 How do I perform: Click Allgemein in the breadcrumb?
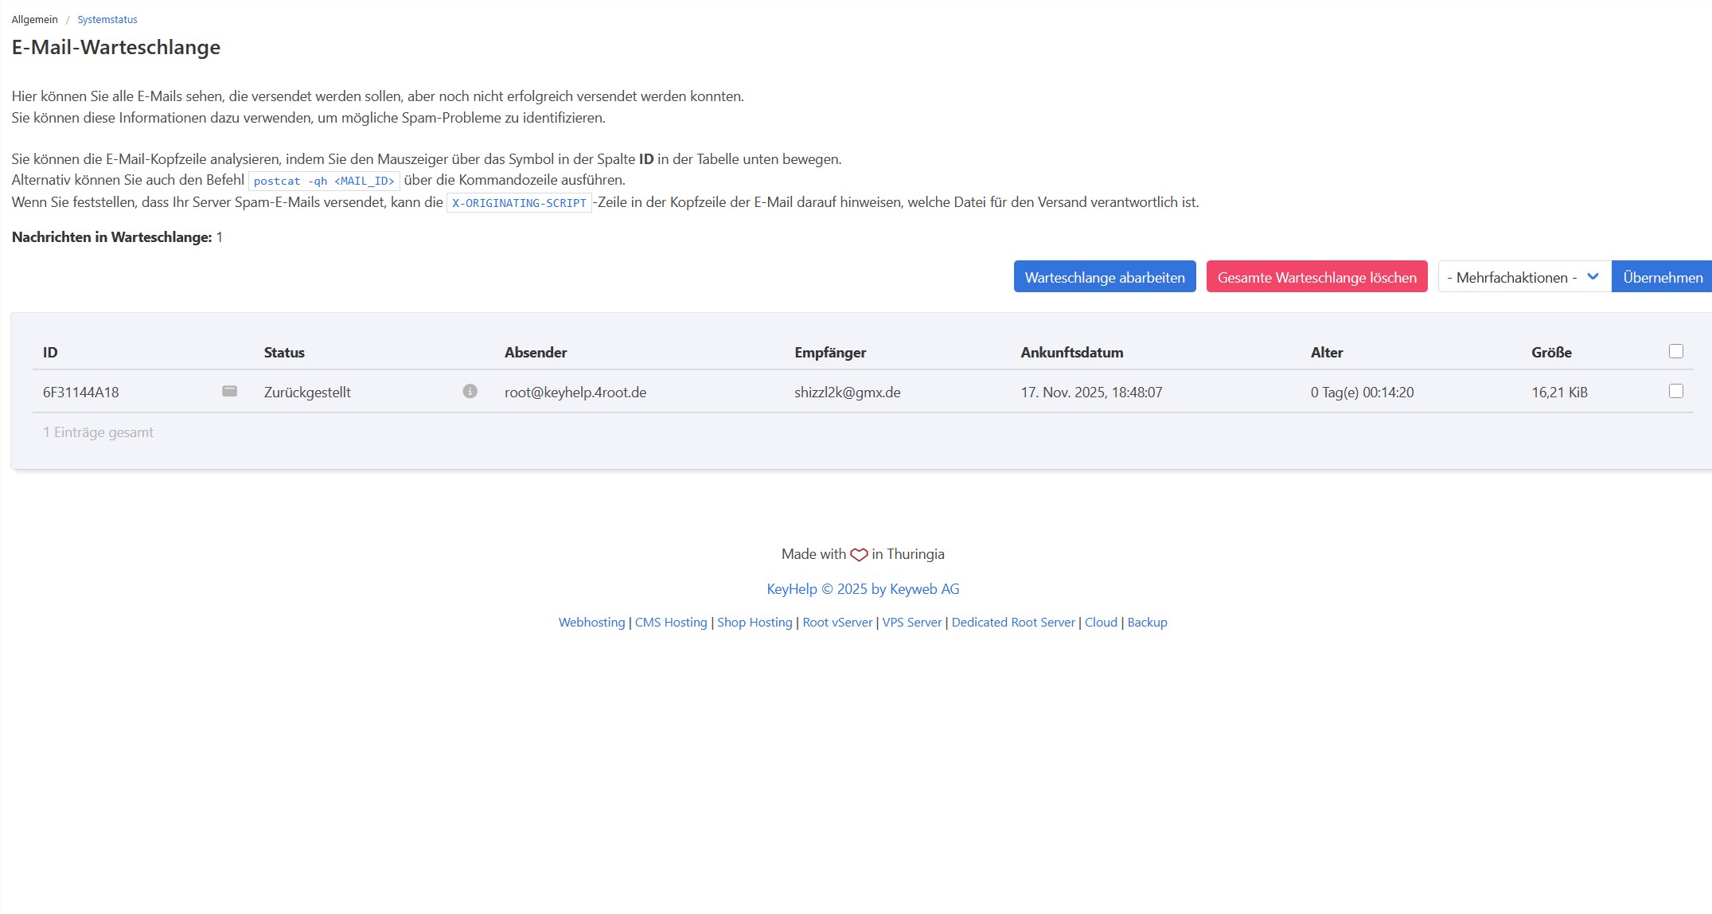(x=34, y=19)
